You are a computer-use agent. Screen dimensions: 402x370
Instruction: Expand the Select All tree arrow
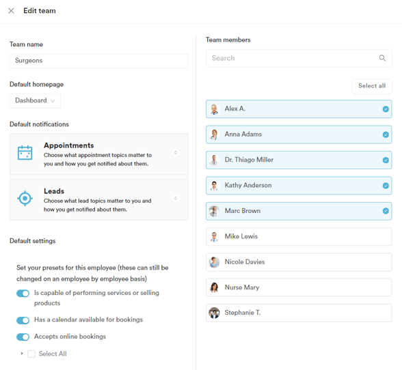tap(22, 354)
